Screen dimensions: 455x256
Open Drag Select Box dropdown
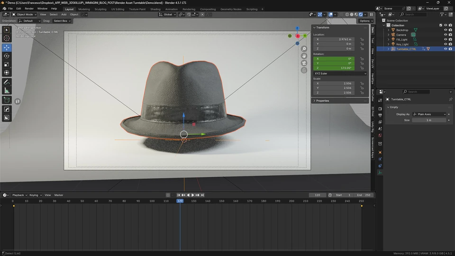point(62,21)
